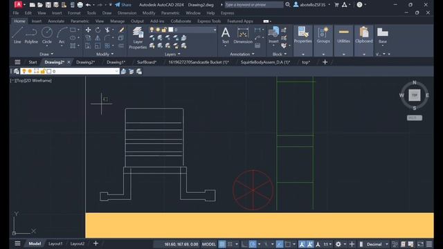Select the Stretch tool
Screen dimensions: 443x249
(x=88, y=46)
